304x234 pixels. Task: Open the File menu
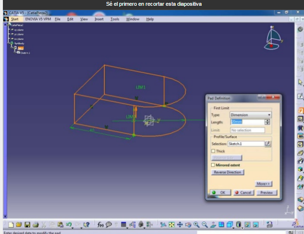(58, 19)
